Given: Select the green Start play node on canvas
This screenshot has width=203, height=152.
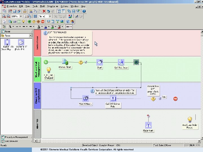Looking at the screenshot, I should [46, 62].
